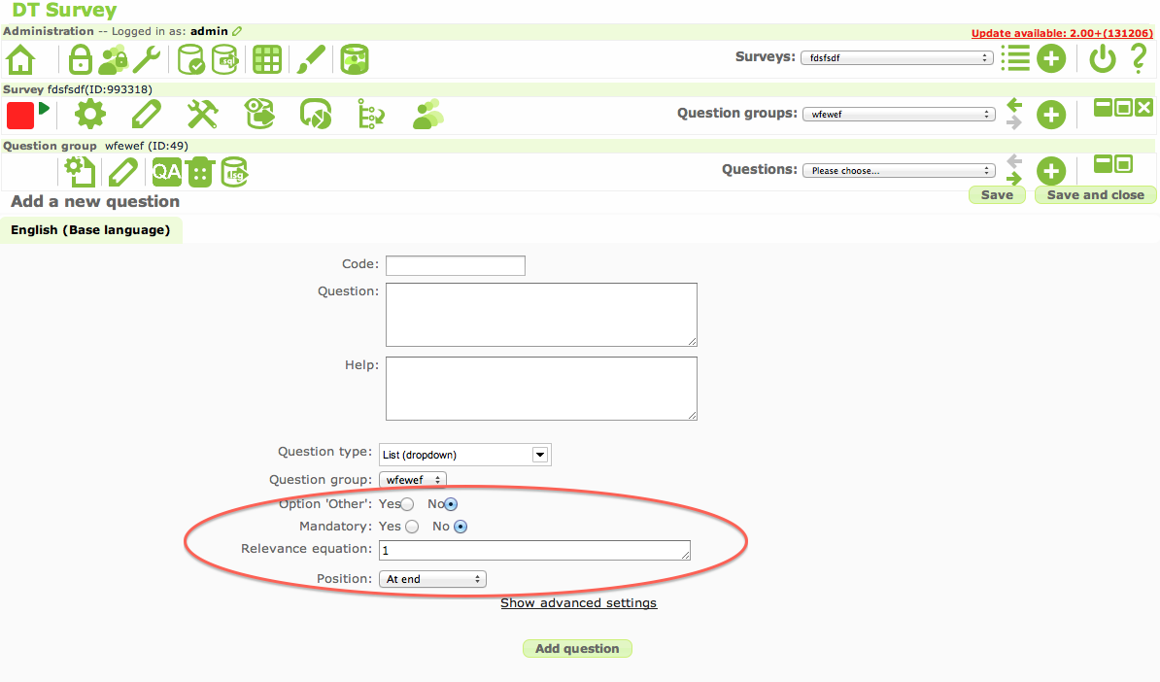Open global settings wrench icon
The width and height of the screenshot is (1160, 682).
point(147,59)
